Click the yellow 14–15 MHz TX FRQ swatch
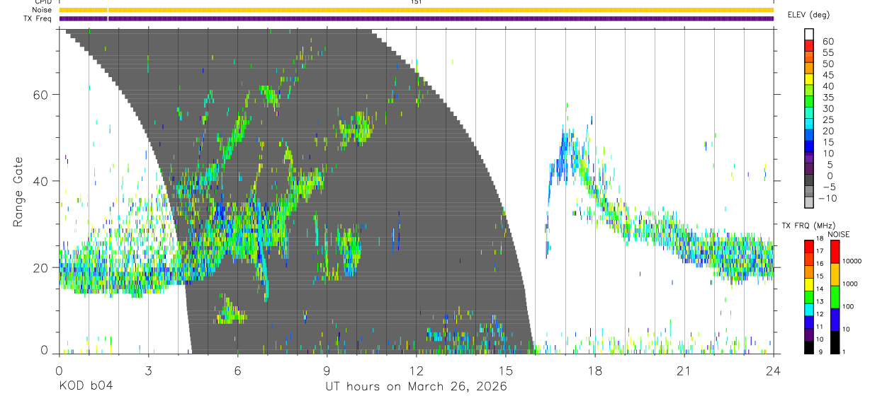870x401 pixels. click(810, 283)
